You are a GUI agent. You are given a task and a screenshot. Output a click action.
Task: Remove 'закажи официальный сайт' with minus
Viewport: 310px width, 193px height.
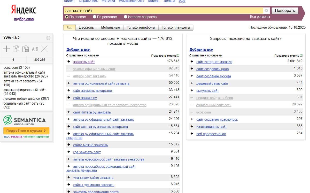tap(69, 69)
